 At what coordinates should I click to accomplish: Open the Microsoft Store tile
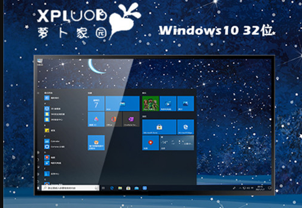tap(159, 127)
